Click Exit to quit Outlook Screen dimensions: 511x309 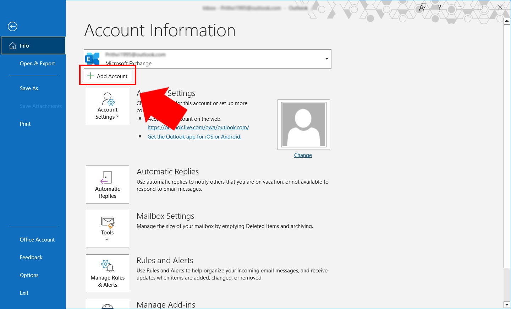[x=24, y=293]
